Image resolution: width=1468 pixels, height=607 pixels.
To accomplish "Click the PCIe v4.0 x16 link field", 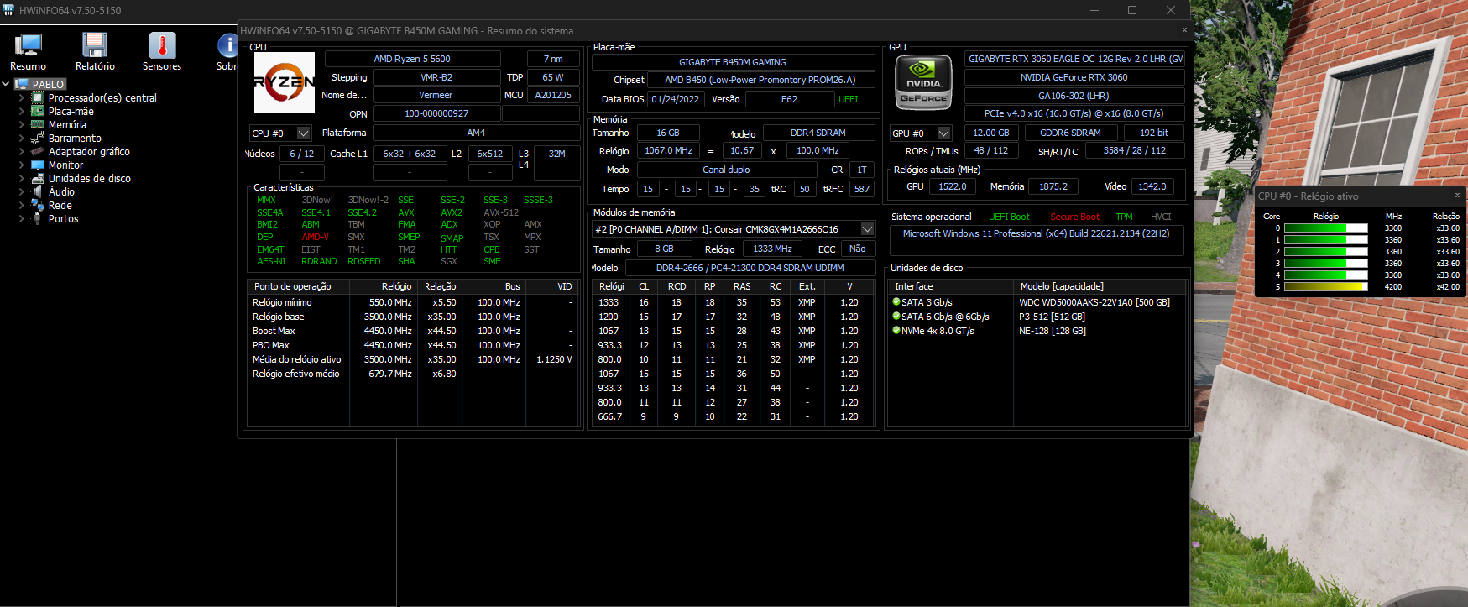I will tap(1074, 113).
